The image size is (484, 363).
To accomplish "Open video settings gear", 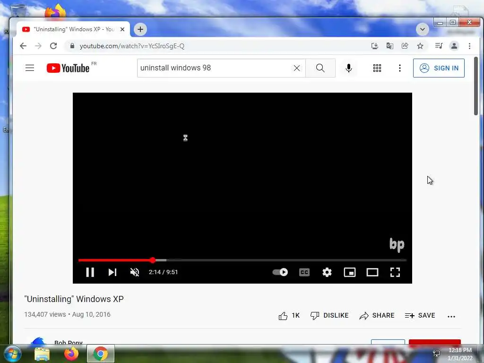I will pos(327,272).
